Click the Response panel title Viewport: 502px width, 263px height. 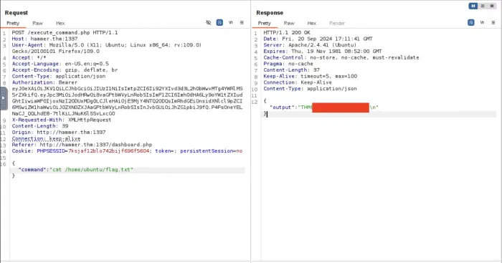[x=270, y=13]
